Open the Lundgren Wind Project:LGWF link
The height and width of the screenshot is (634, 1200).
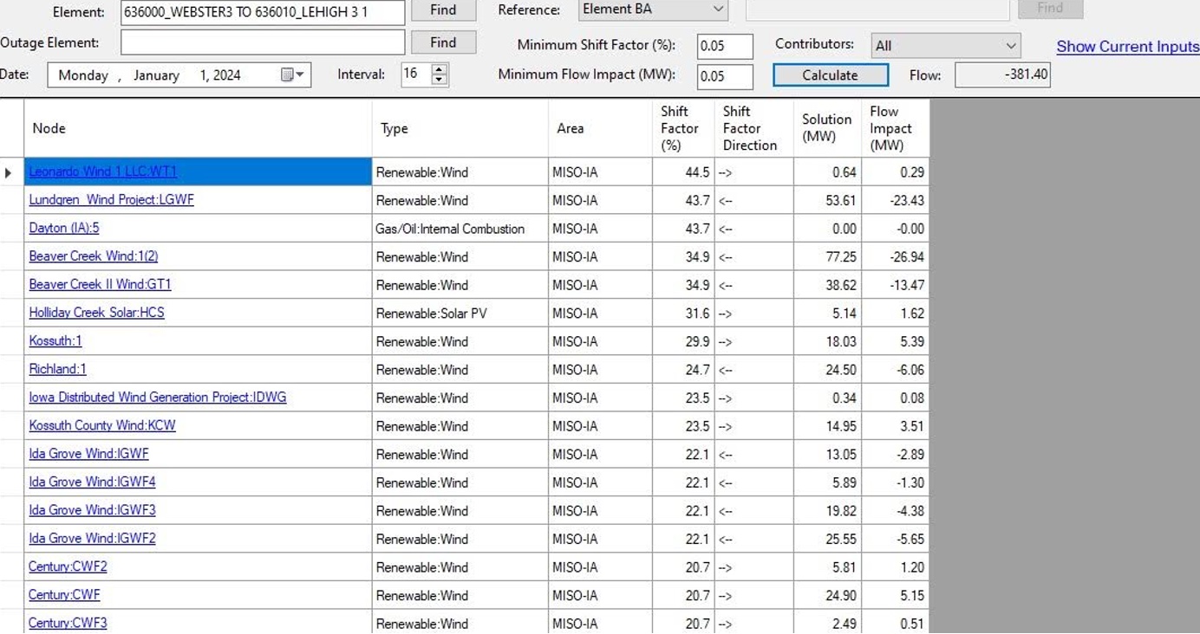[x=111, y=200]
